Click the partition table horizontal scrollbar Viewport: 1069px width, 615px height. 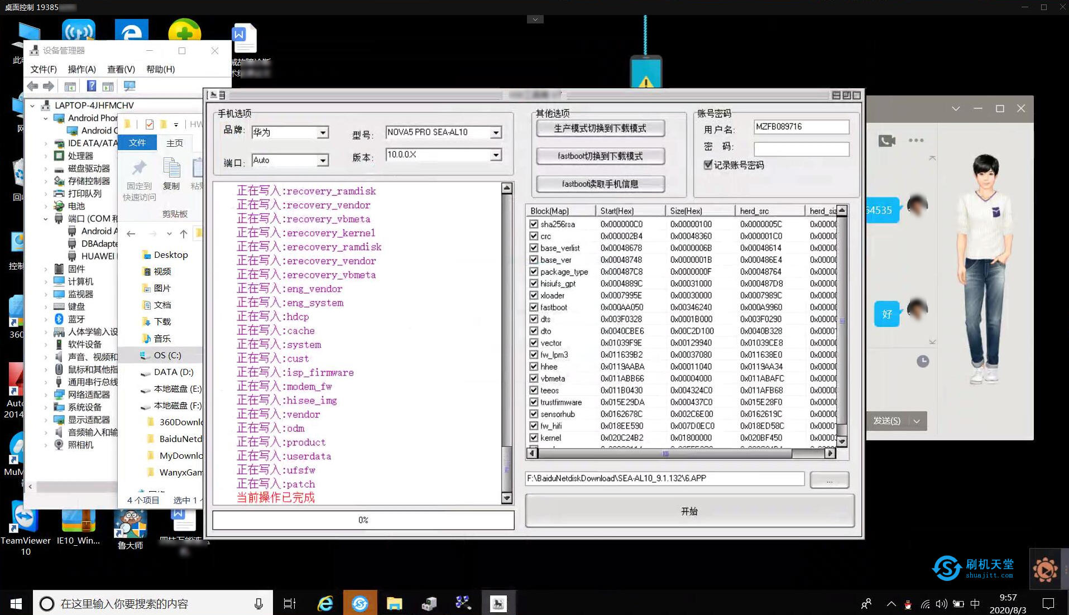(x=681, y=454)
